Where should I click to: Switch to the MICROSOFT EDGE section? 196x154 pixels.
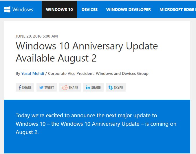[x=177, y=10]
